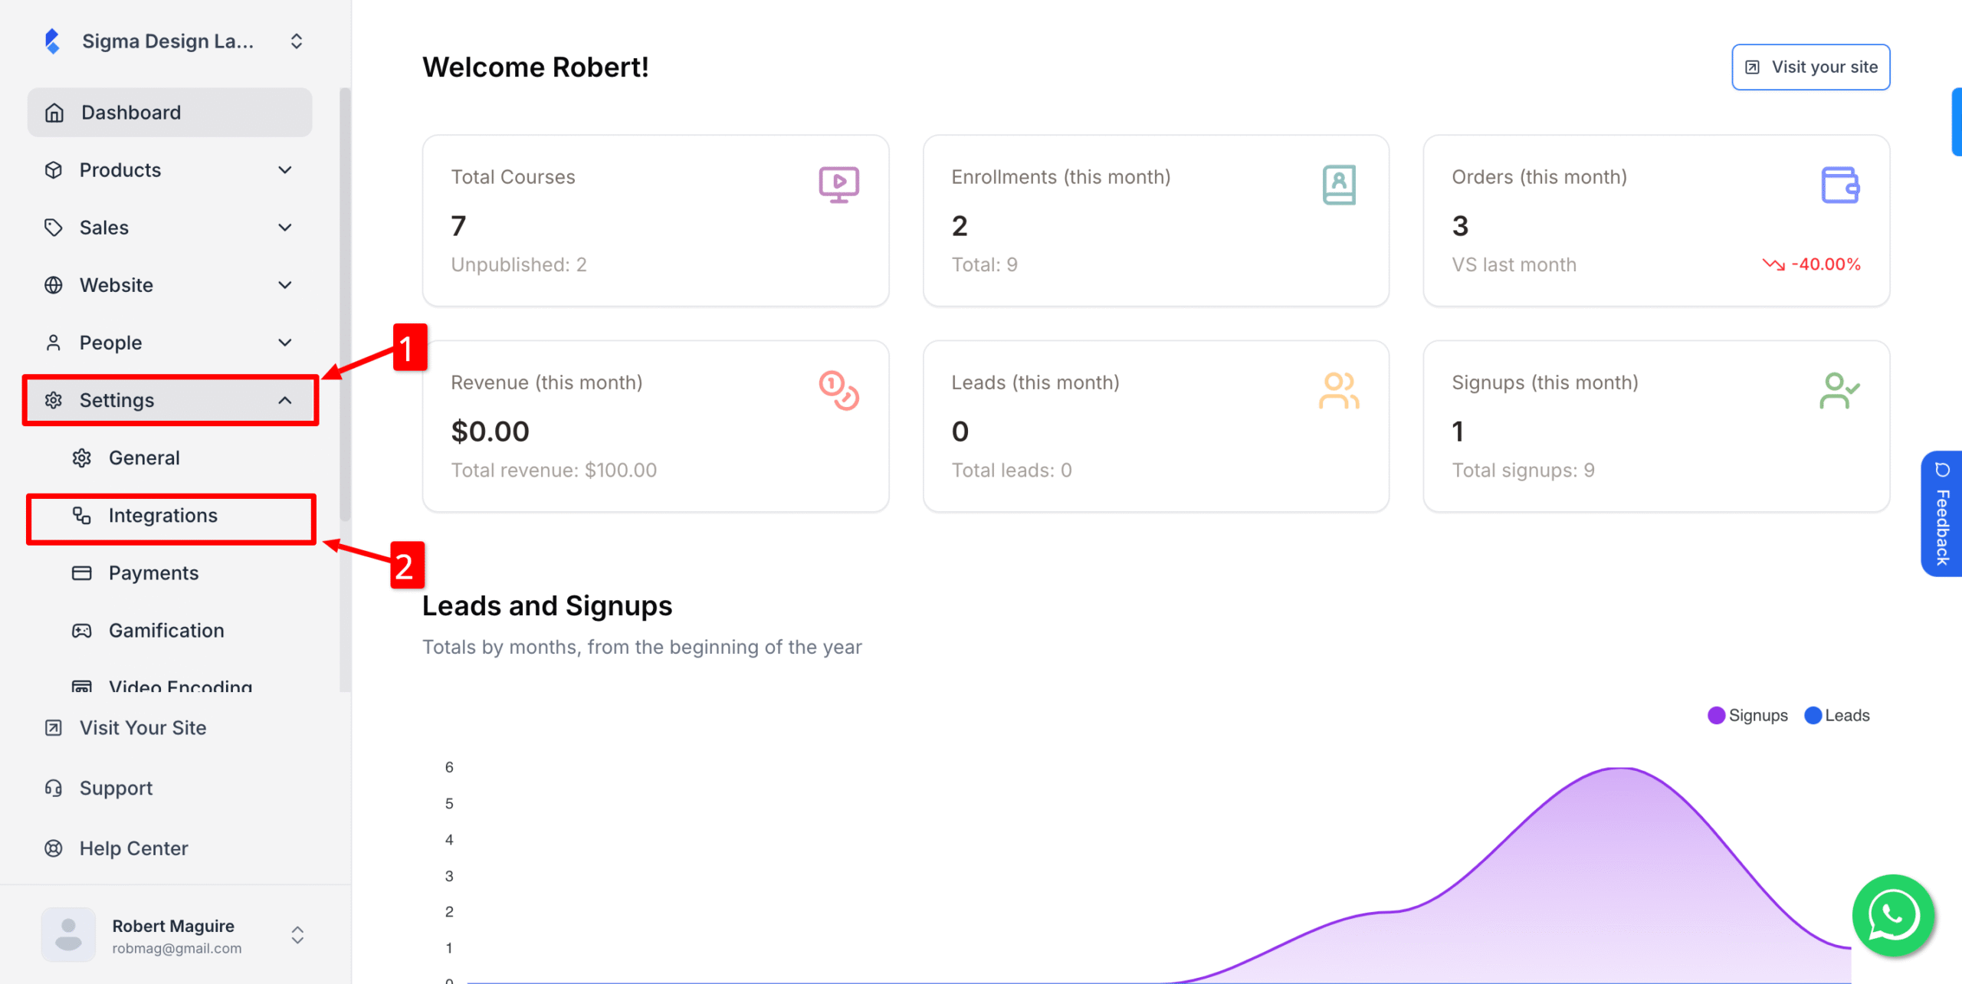Select the Dashboard home icon
The width and height of the screenshot is (1962, 984).
(x=54, y=112)
